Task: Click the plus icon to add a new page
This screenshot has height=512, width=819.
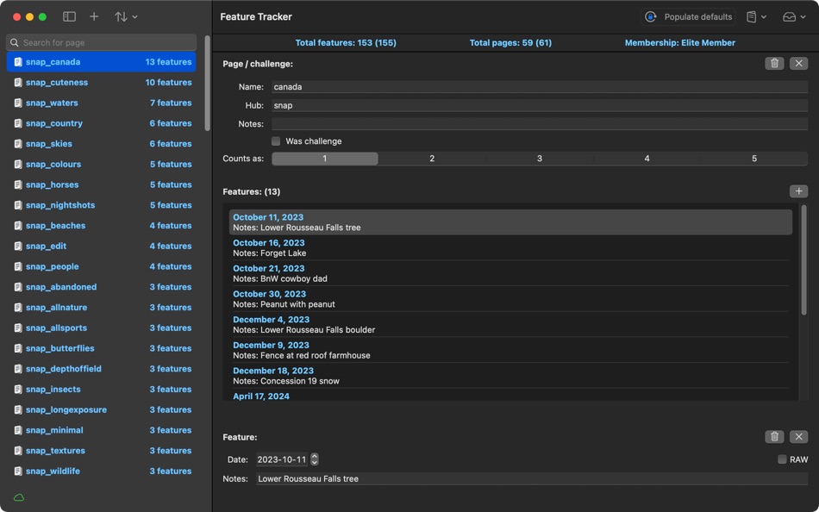Action: (x=94, y=16)
